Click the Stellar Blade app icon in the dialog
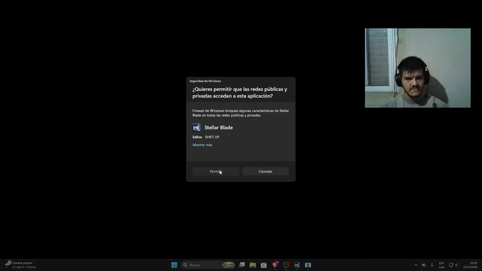The height and width of the screenshot is (271, 482). [197, 127]
